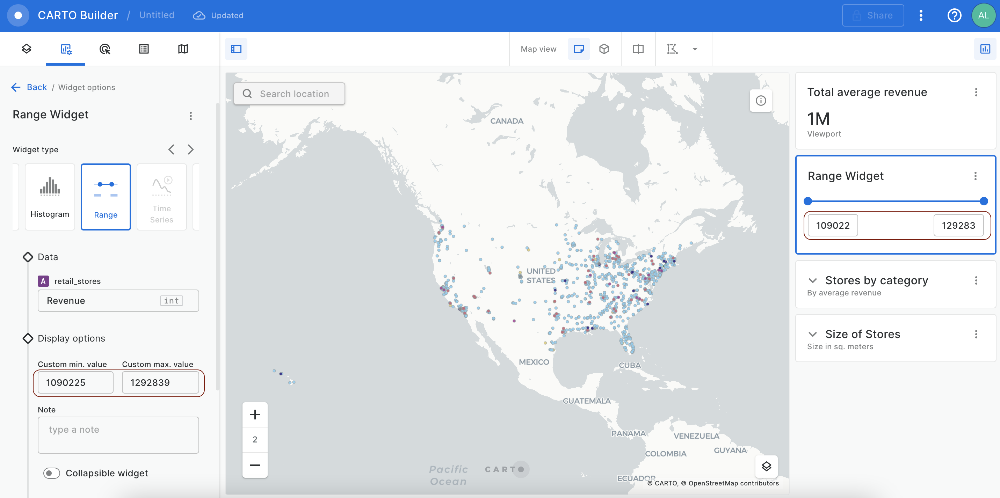This screenshot has width=1000, height=498.
Task: Open Size of Stores kebab menu
Action: click(x=976, y=334)
